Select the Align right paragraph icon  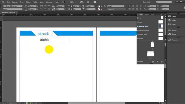[137, 6]
